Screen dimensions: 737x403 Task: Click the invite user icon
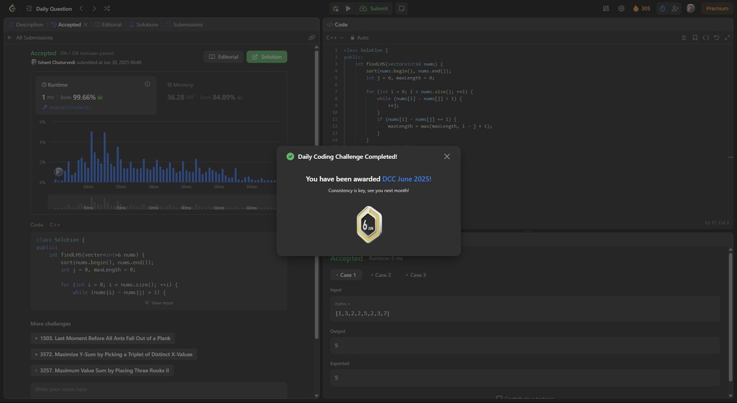tap(676, 9)
